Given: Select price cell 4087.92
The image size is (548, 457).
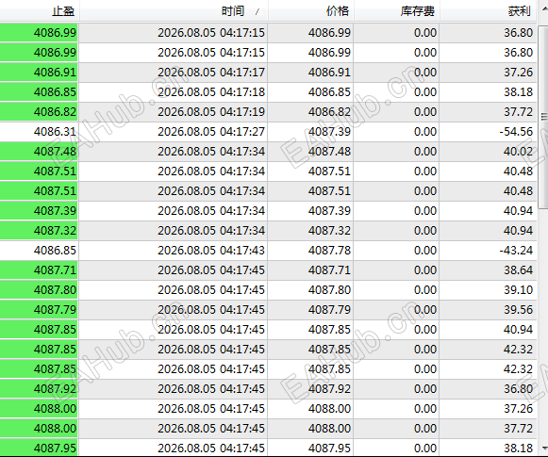Looking at the screenshot, I should [310, 389].
